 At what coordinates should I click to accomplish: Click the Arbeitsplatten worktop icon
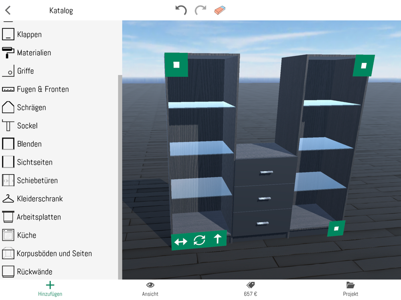point(8,217)
